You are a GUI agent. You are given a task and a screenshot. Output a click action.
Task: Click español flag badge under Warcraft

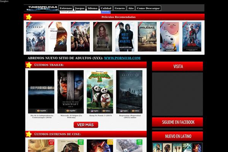[x=71, y=111]
